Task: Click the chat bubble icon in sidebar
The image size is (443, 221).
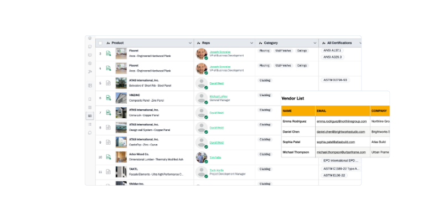Action: click(90, 133)
